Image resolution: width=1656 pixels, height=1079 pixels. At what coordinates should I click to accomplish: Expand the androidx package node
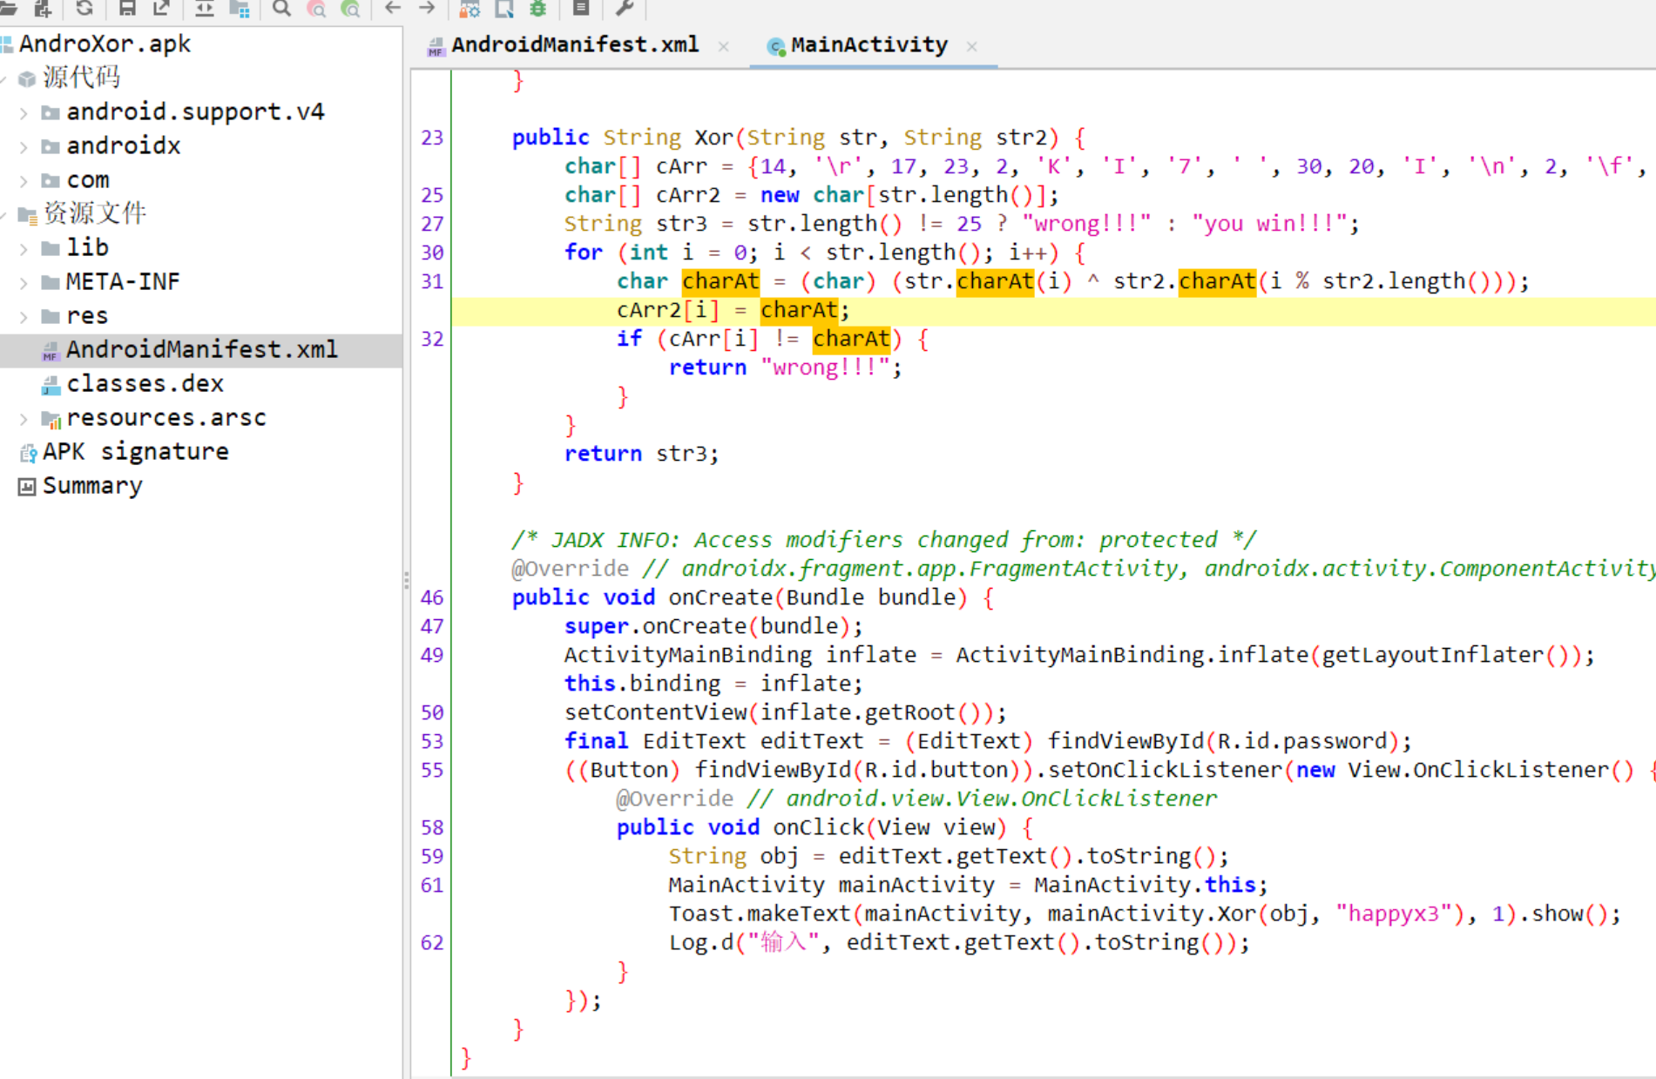click(x=24, y=146)
